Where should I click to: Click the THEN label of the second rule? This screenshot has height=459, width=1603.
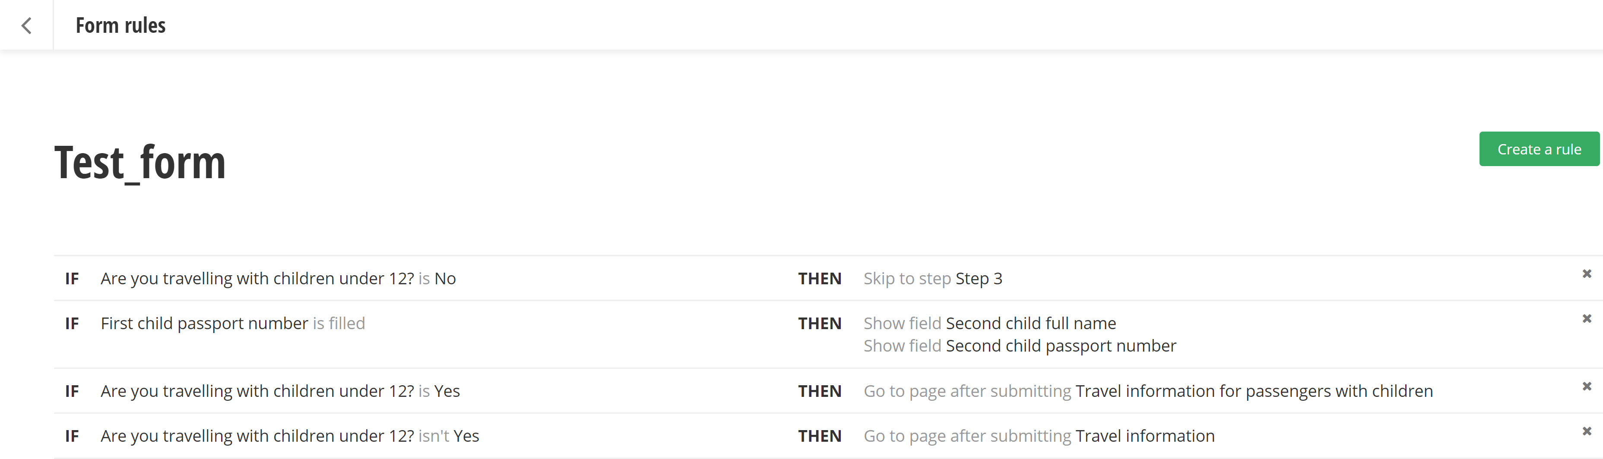click(x=819, y=324)
